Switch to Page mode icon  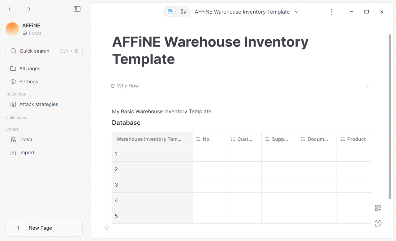(x=170, y=12)
